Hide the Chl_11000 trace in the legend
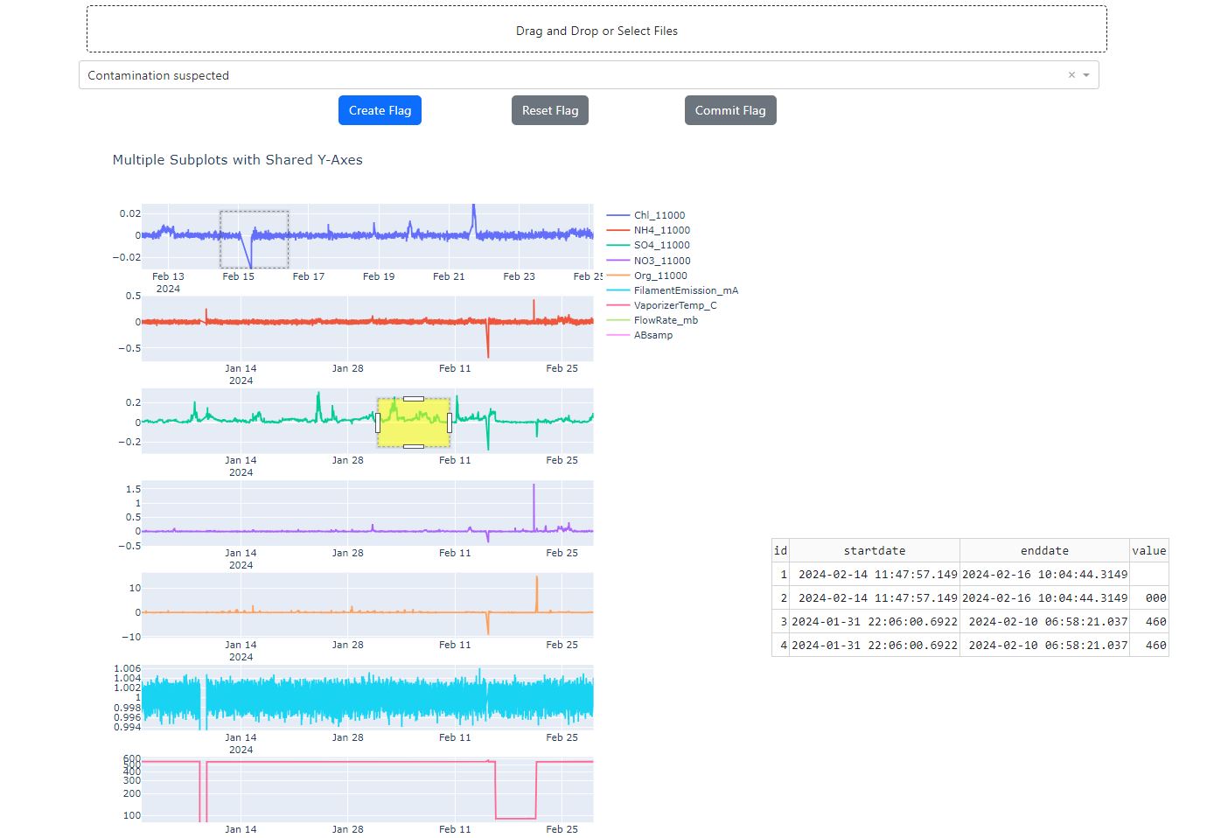The width and height of the screenshot is (1207, 838). [x=659, y=214]
